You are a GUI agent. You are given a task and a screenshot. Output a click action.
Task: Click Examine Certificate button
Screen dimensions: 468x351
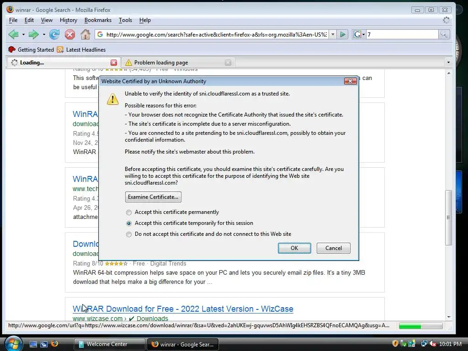[x=153, y=197]
